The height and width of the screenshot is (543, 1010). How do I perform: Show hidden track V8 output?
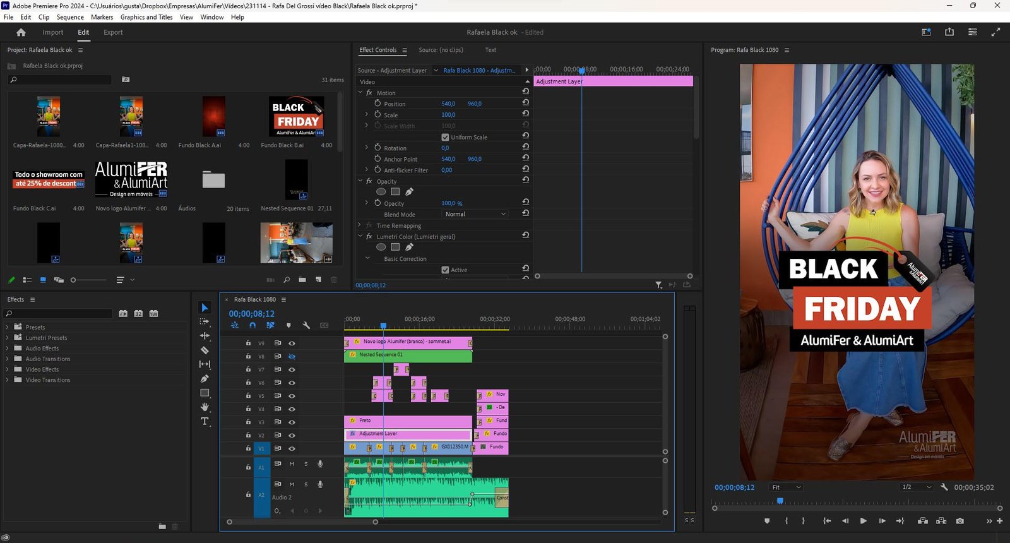[292, 356]
